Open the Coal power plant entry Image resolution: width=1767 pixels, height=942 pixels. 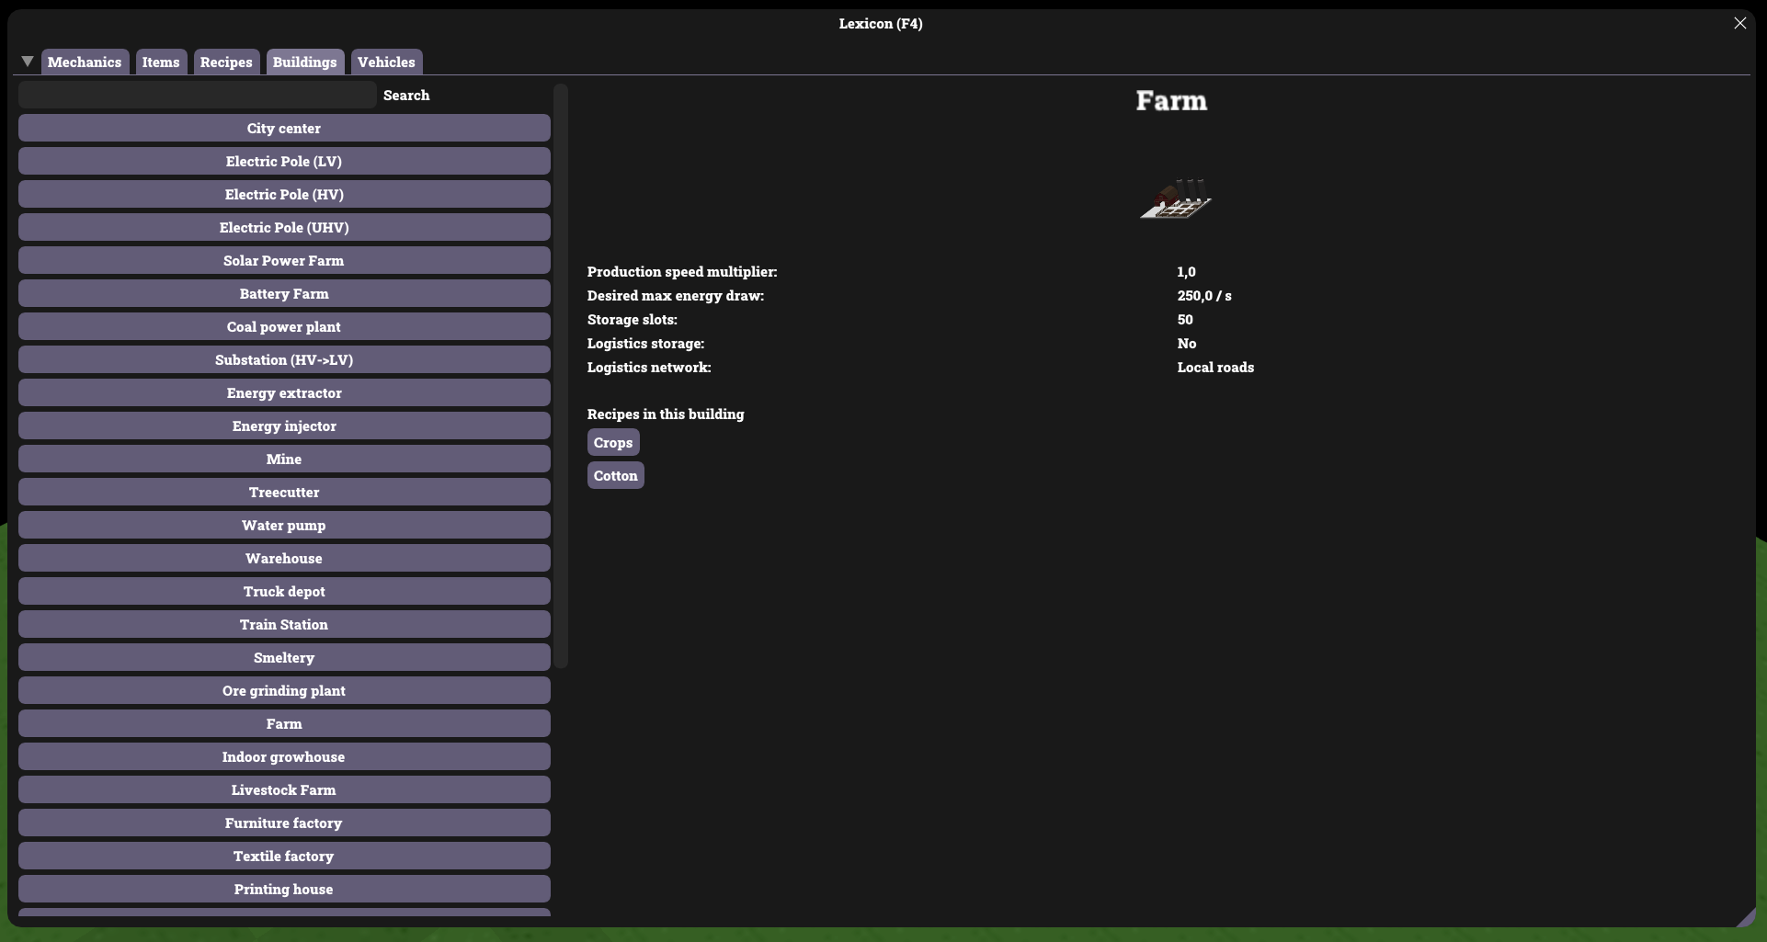(284, 327)
